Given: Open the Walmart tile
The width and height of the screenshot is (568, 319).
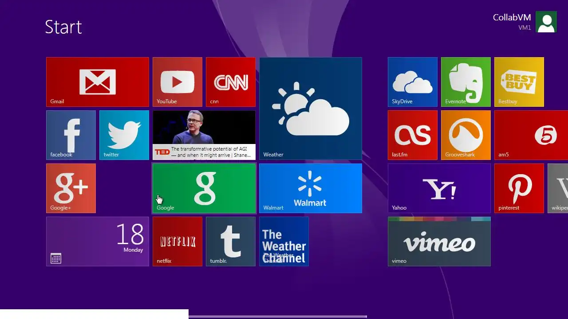Looking at the screenshot, I should 311,188.
